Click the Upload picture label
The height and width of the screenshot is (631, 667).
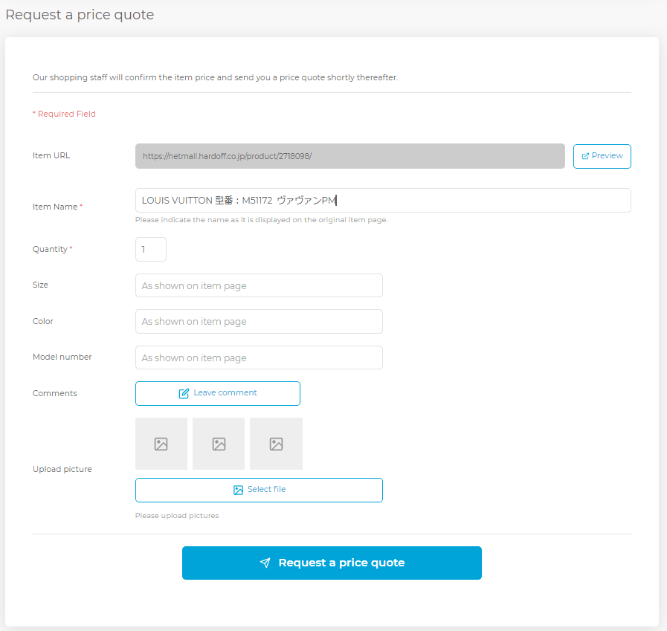[x=62, y=469]
